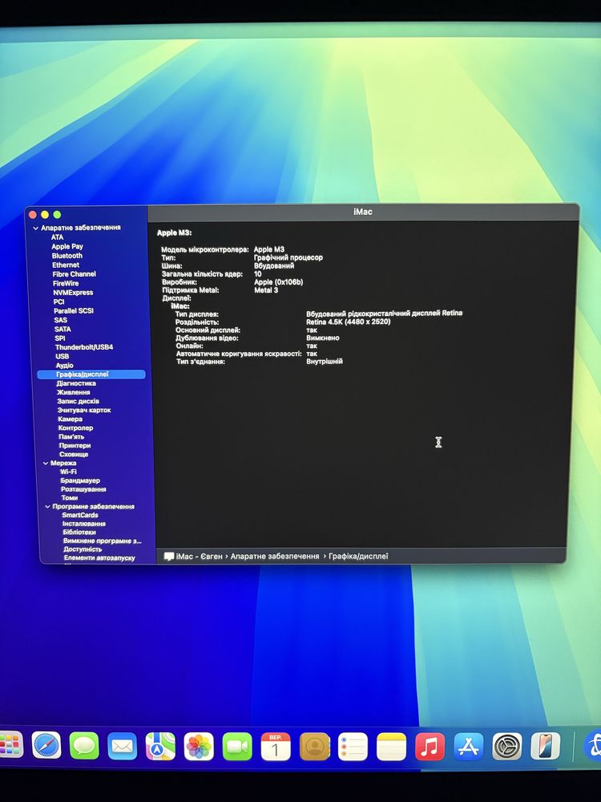Select Сховище in the sidebar

click(x=74, y=454)
